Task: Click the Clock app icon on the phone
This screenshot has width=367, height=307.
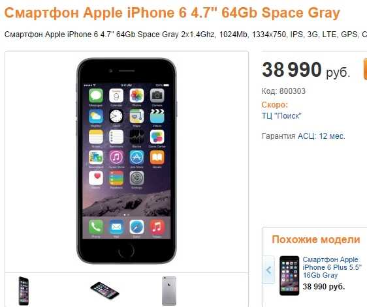Action: [116, 116]
